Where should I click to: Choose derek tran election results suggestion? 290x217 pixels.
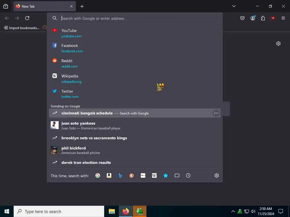click(135, 162)
